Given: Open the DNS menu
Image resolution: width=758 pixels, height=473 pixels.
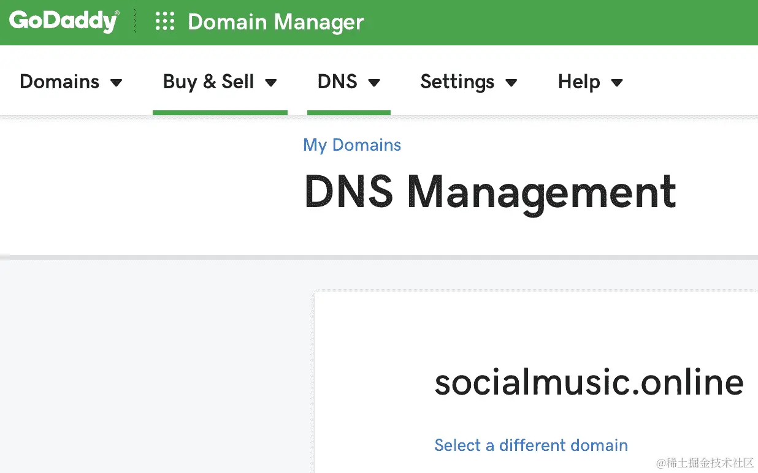Looking at the screenshot, I should click(x=349, y=81).
